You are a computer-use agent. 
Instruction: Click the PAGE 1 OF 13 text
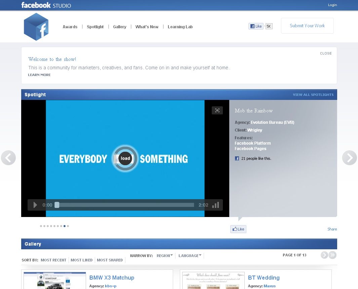294,255
